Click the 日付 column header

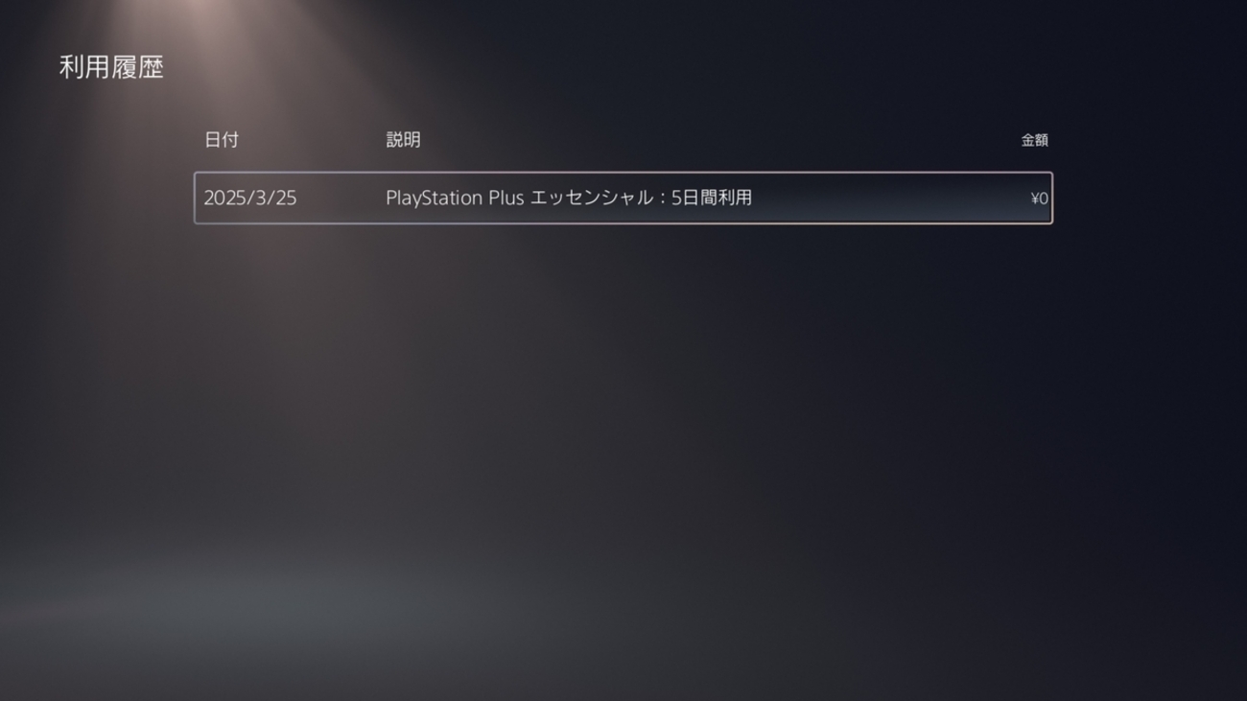tap(222, 140)
